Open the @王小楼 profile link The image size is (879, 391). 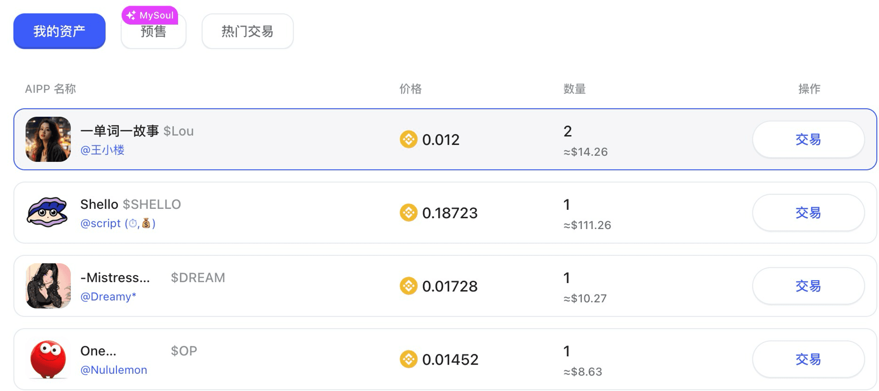click(x=102, y=150)
